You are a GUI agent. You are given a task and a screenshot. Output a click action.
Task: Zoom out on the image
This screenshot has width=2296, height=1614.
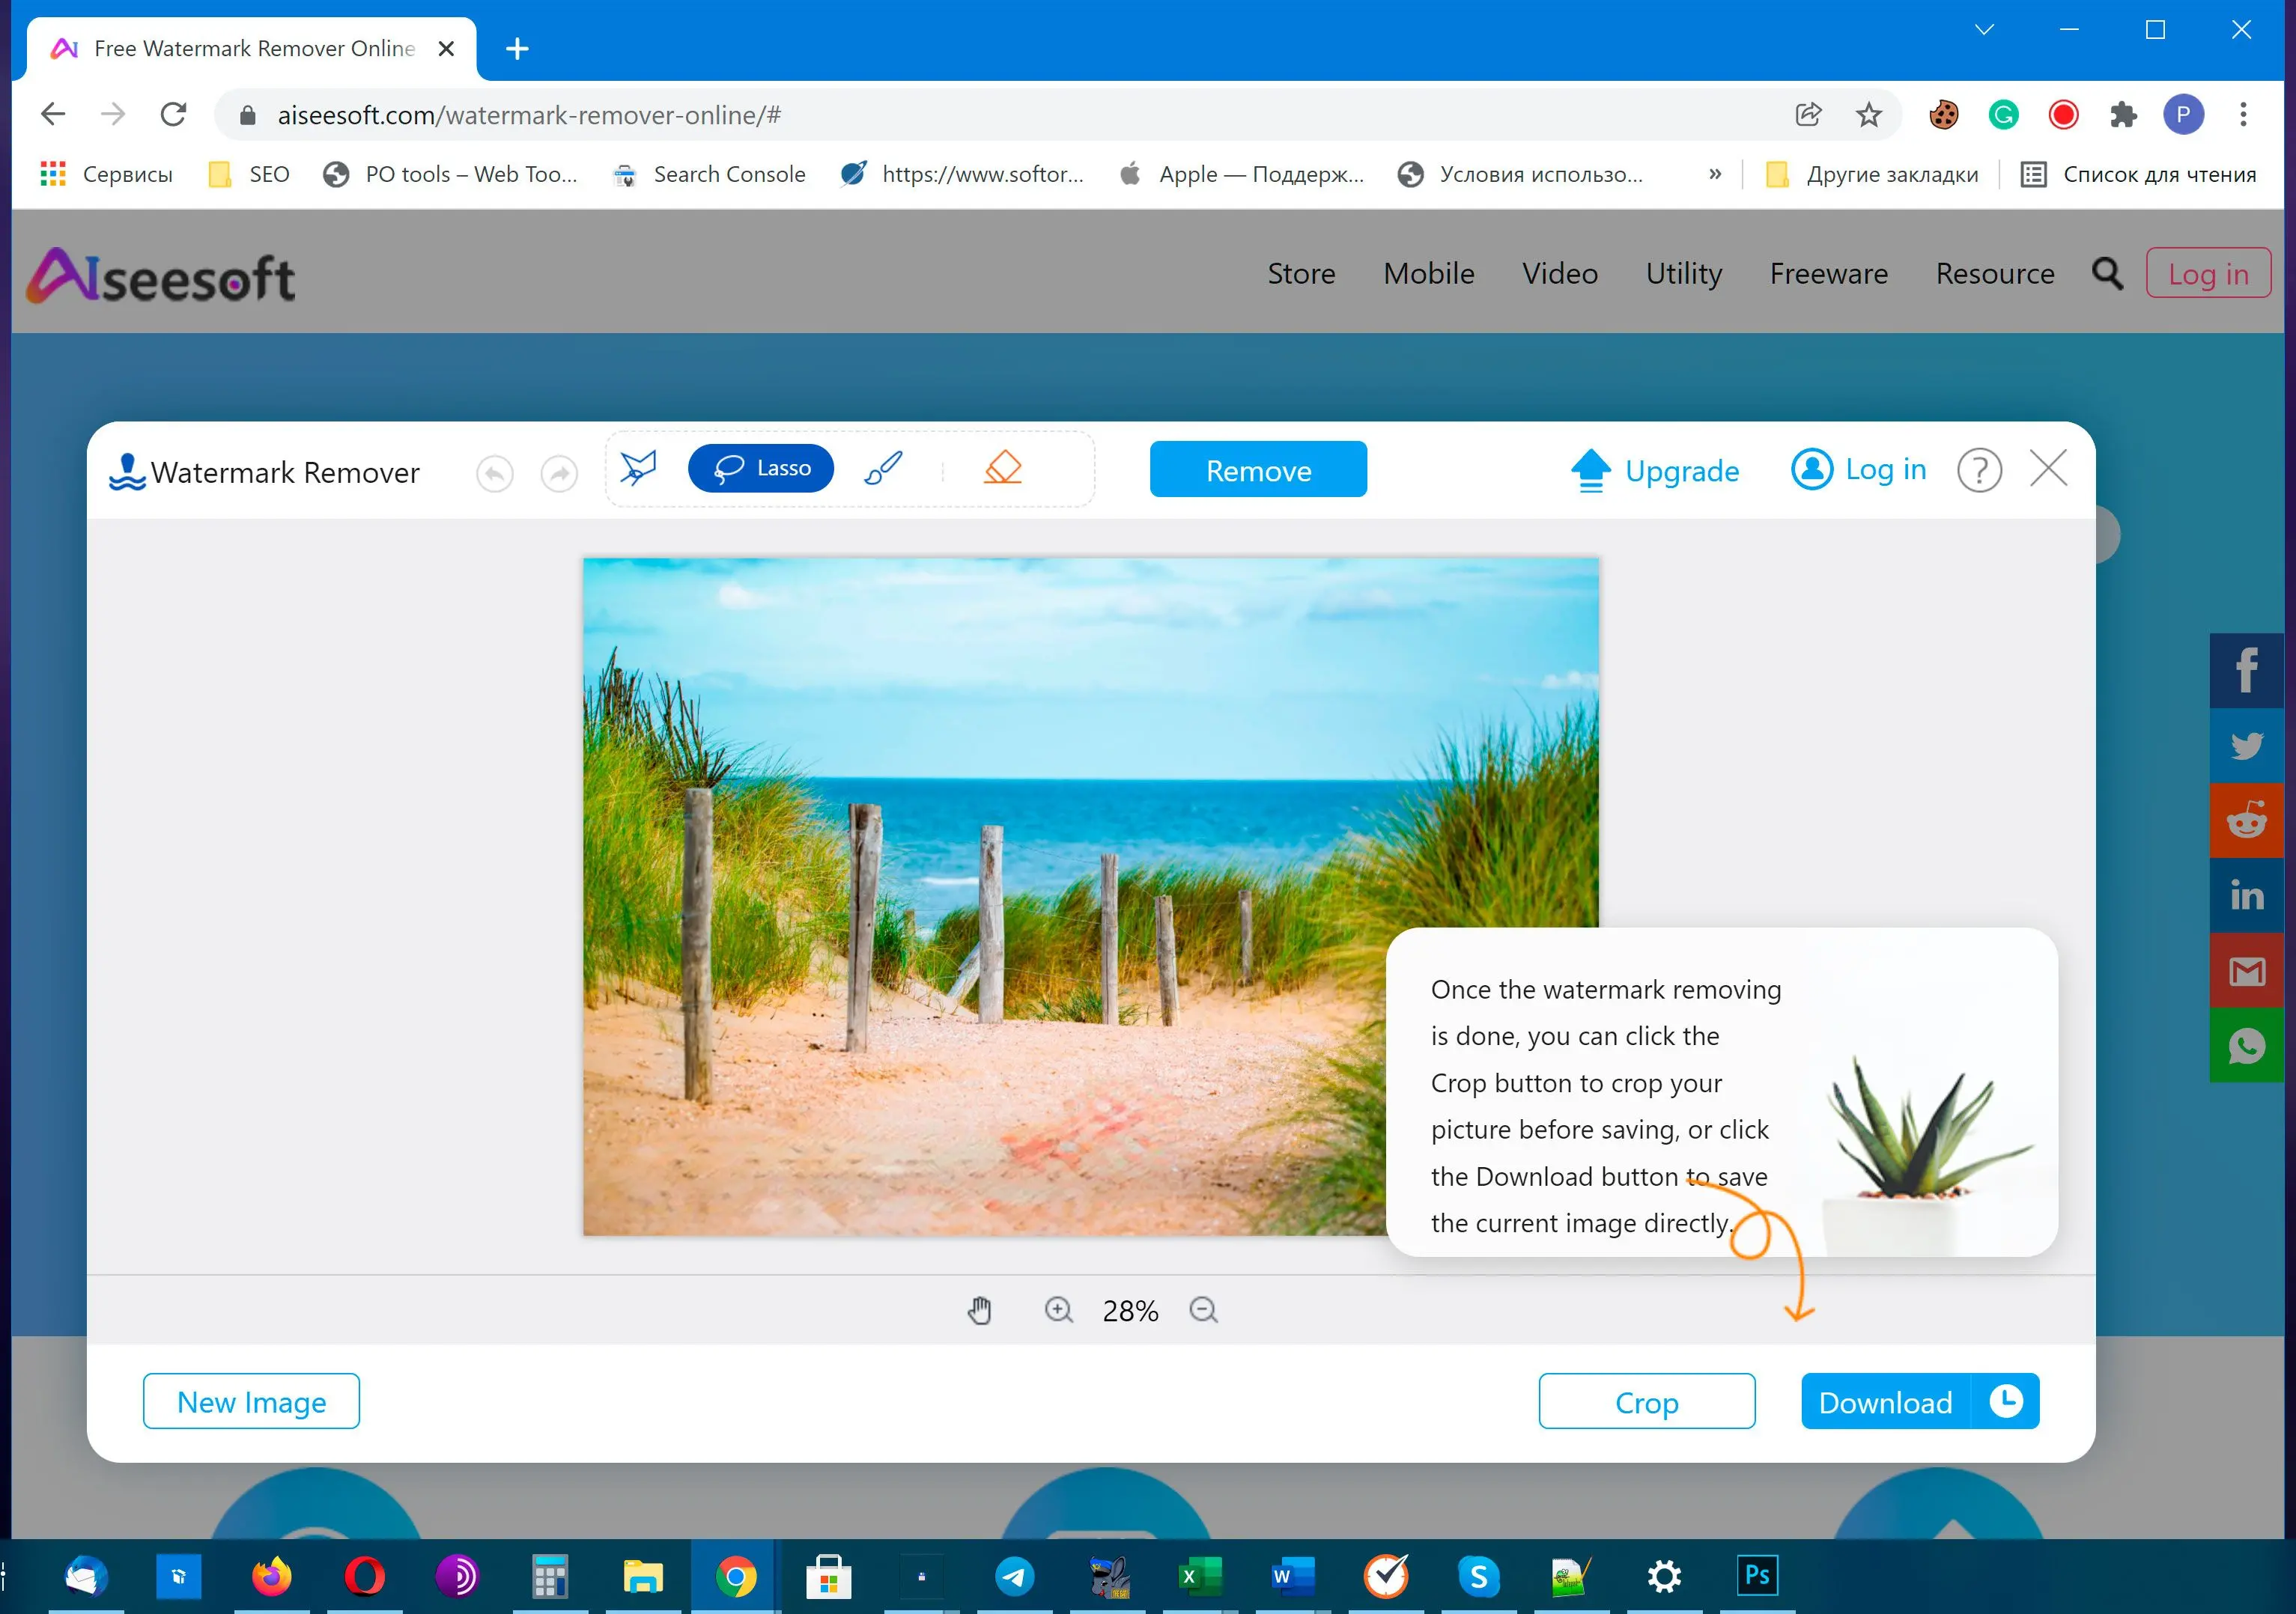pyautogui.click(x=1206, y=1310)
